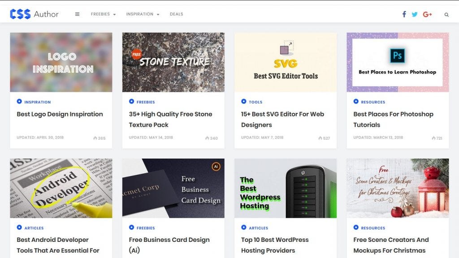Visit the Facebook page icon
459x258 pixels.
click(404, 14)
